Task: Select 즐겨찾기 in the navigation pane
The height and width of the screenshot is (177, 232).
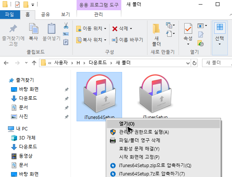Action: [x=22, y=80]
